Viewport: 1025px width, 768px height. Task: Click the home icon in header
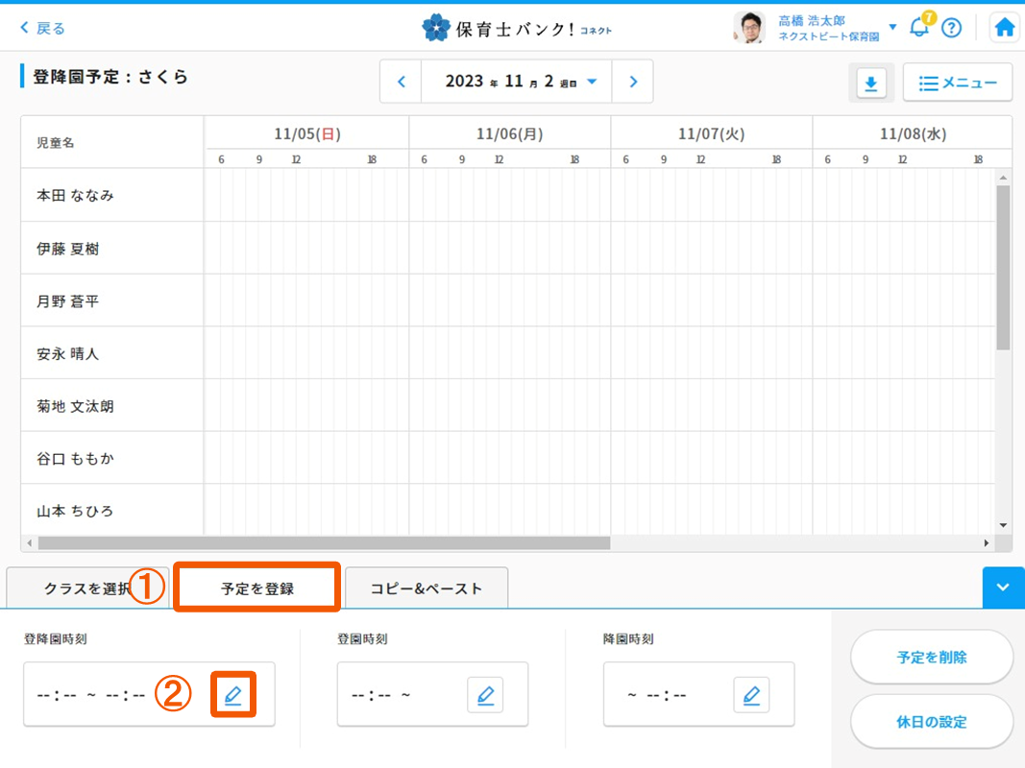tap(1005, 28)
